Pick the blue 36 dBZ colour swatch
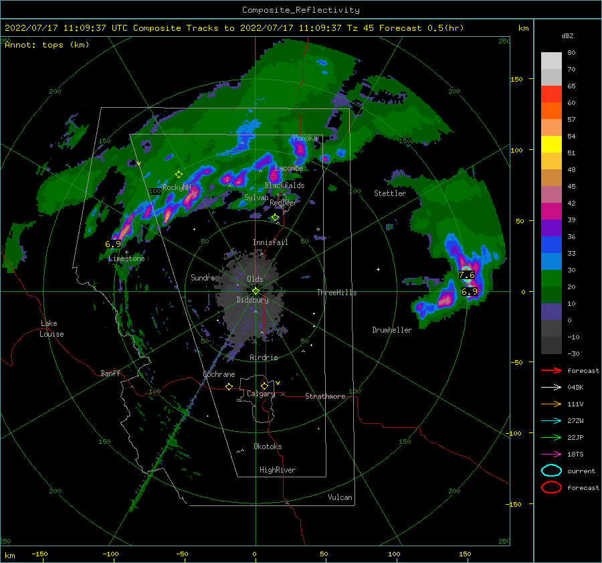 (x=551, y=244)
